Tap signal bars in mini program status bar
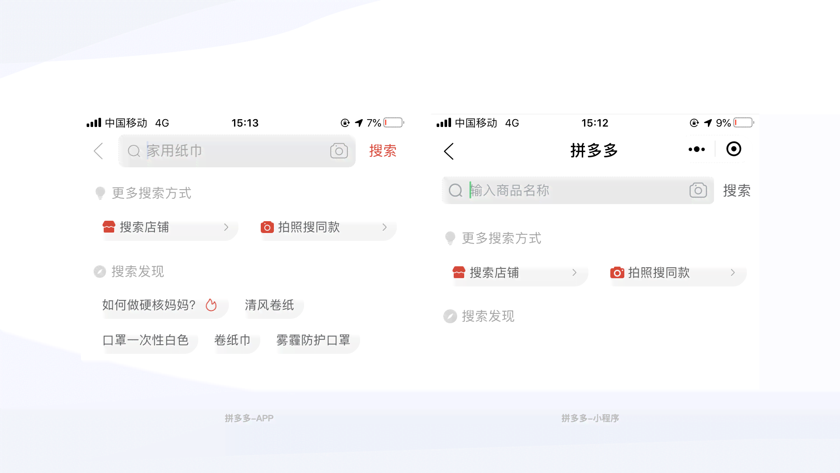This screenshot has width=840, height=473. pos(444,123)
